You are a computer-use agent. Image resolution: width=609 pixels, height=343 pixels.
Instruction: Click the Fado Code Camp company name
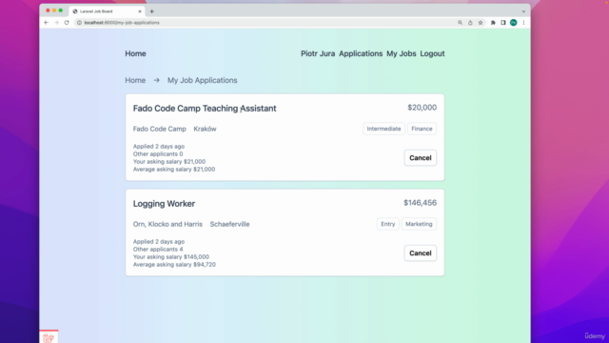point(160,129)
